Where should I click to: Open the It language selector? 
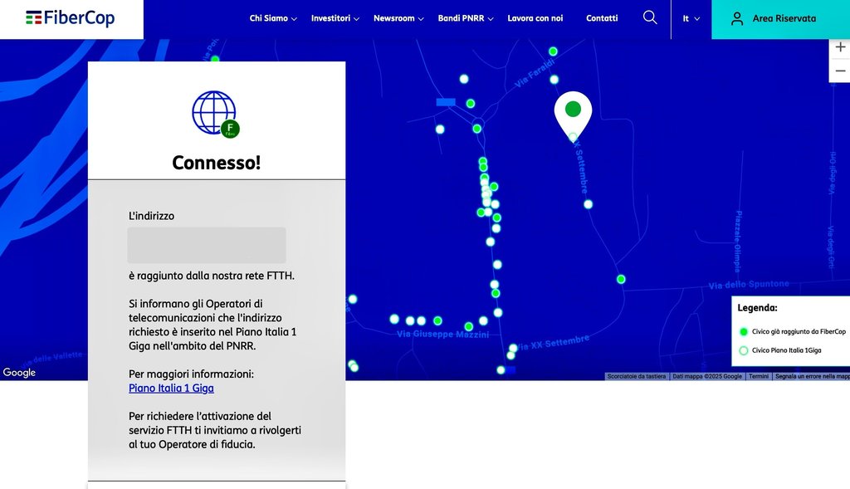coord(691,18)
